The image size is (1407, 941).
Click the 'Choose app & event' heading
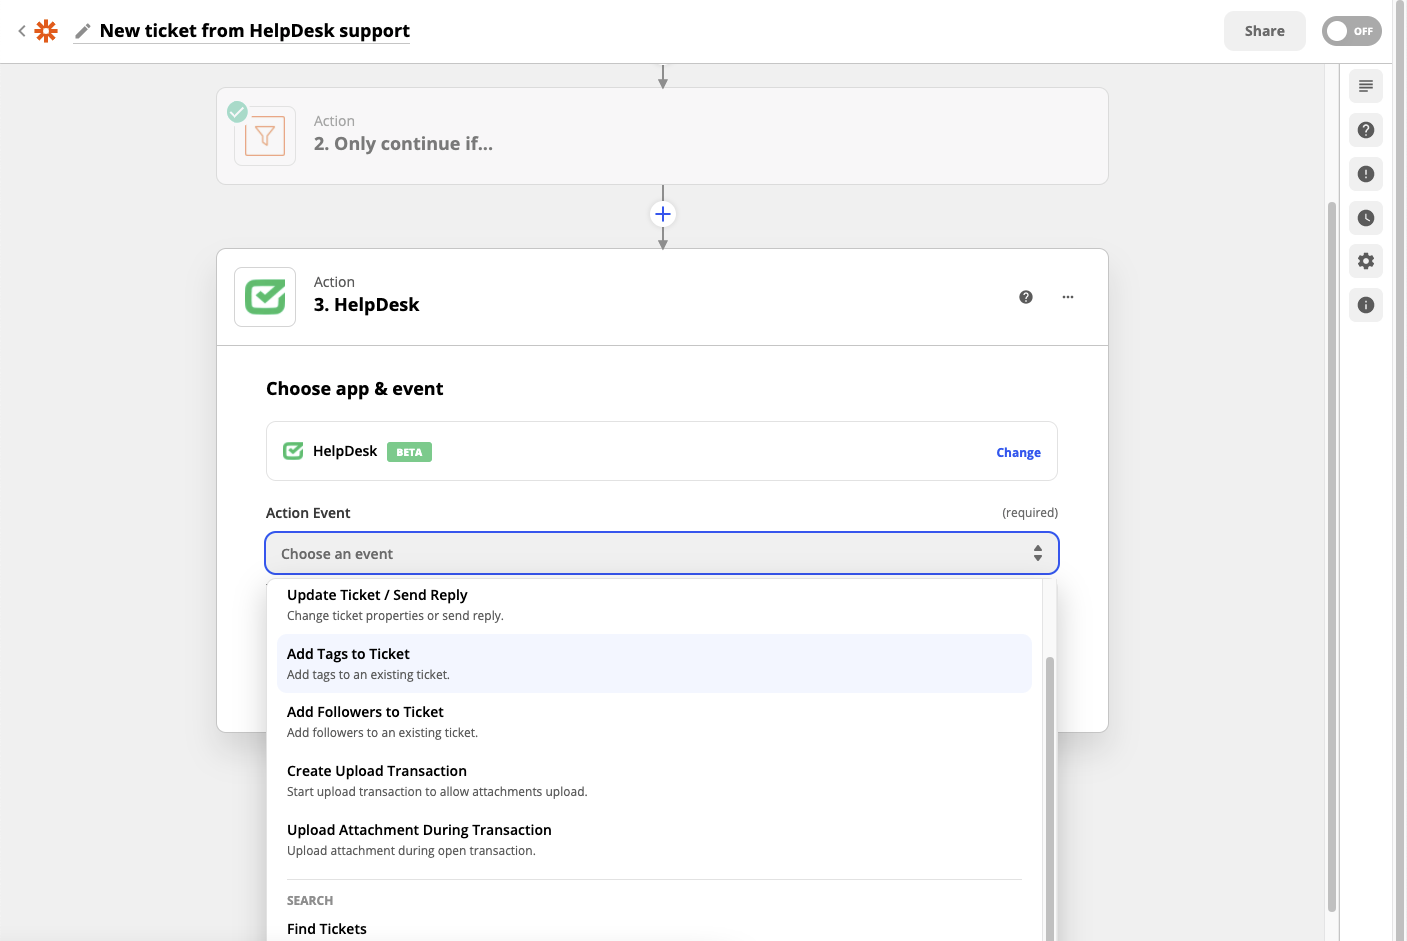click(x=354, y=389)
